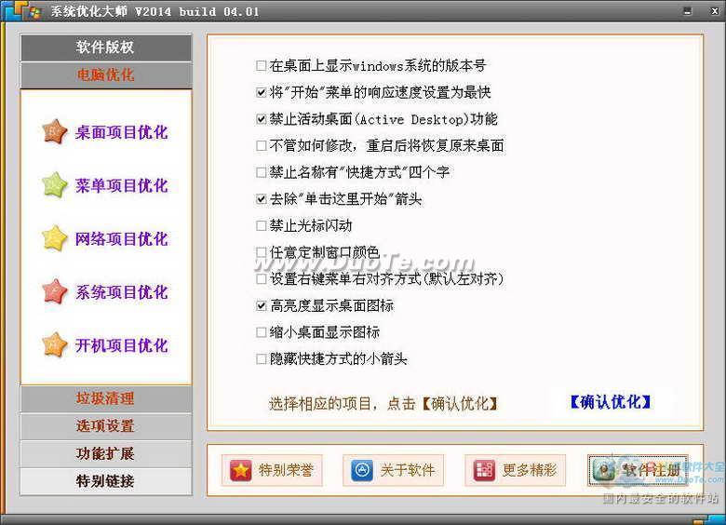Enable 禁止光标闪动 option

coord(262,225)
